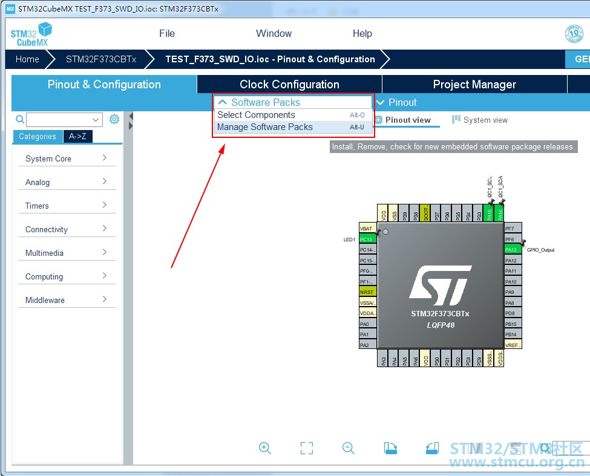Expand the Analog category
This screenshot has width=590, height=476.
coord(67,182)
